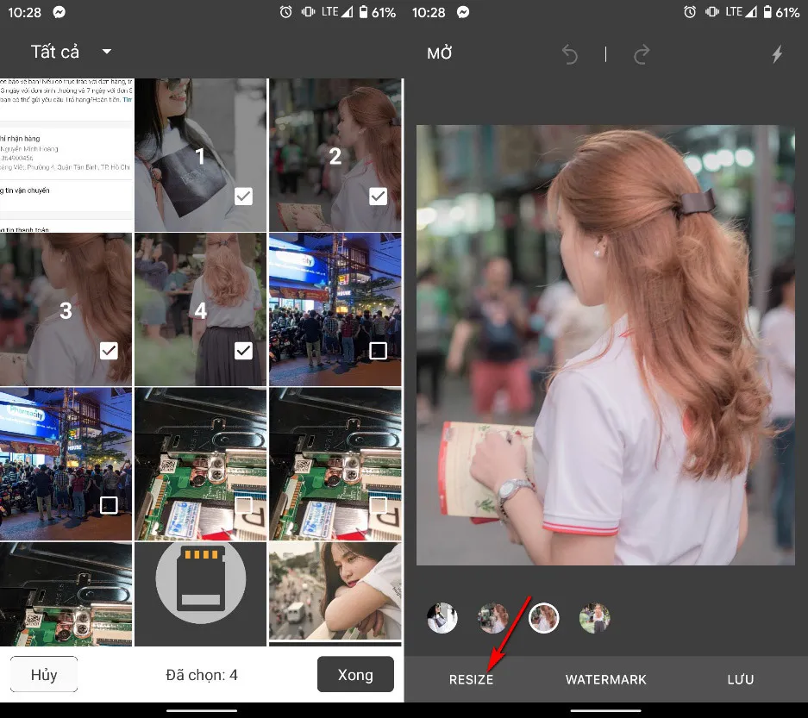This screenshot has height=718, width=808.
Task: Open the MỞ menu
Action: coord(439,53)
